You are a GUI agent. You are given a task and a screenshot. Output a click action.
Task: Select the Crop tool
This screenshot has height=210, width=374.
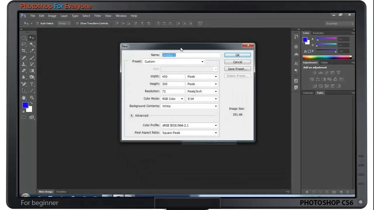coord(24,51)
